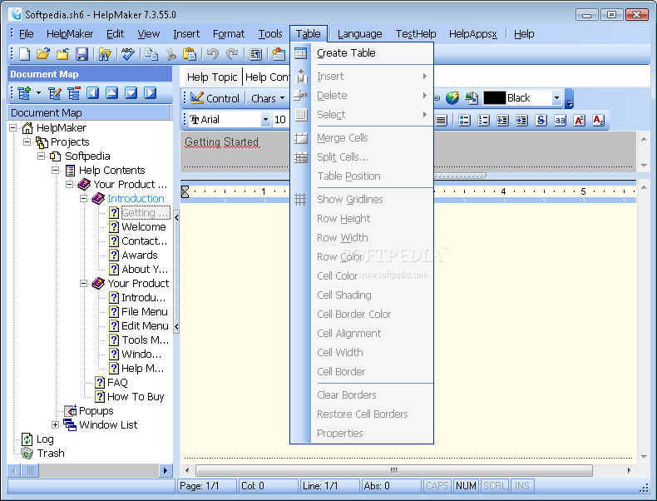Toggle the lowercase aa formatting button
Image resolution: width=657 pixels, height=501 pixels.
pos(560,121)
